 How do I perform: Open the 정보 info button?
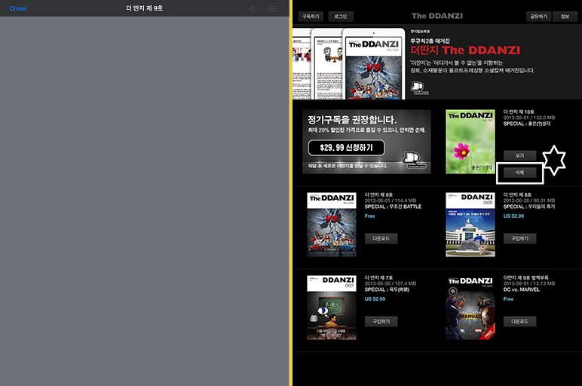tap(565, 17)
